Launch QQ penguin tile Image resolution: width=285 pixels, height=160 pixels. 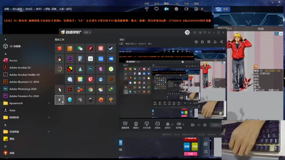(59, 59)
